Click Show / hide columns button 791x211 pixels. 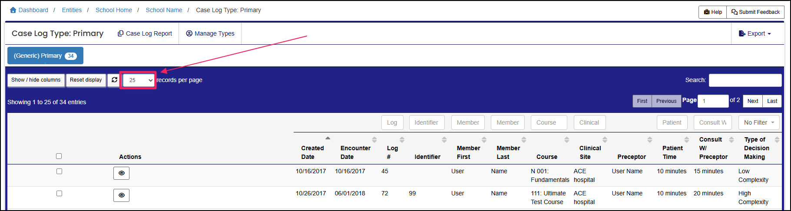36,80
